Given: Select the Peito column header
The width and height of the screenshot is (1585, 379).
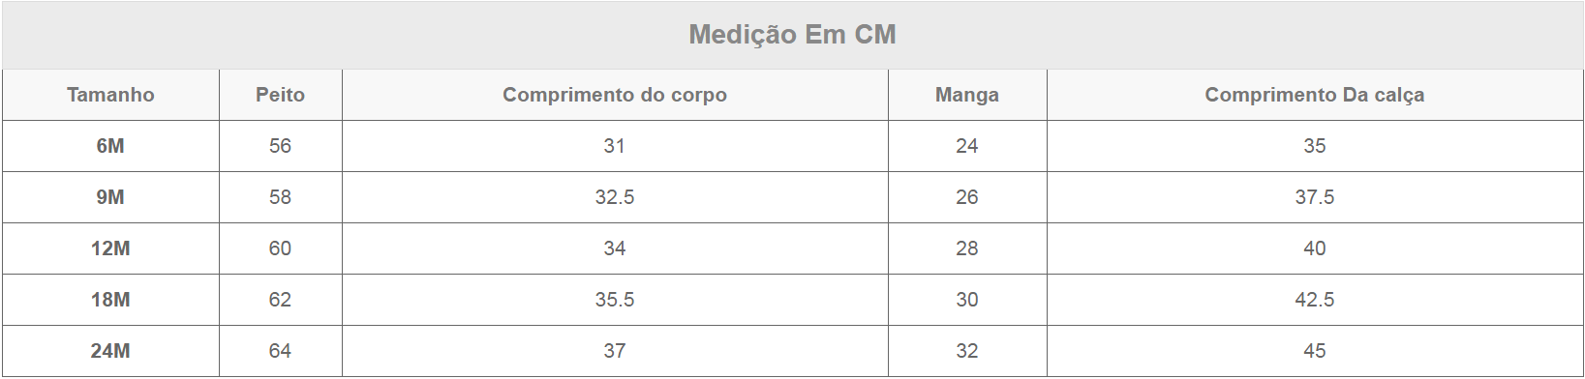Looking at the screenshot, I should point(280,95).
